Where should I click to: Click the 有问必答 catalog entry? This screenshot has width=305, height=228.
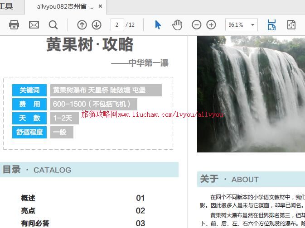tap(35, 223)
